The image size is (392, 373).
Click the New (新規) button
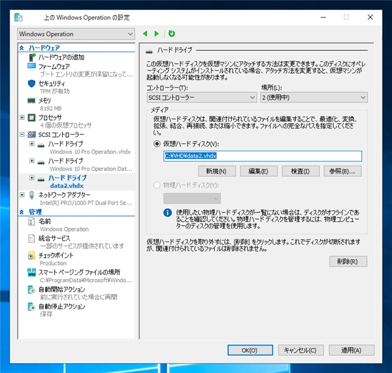(x=216, y=171)
